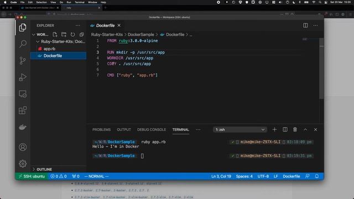354x199 pixels.
Task: Change end of line sequence LF
Action: click(275, 176)
